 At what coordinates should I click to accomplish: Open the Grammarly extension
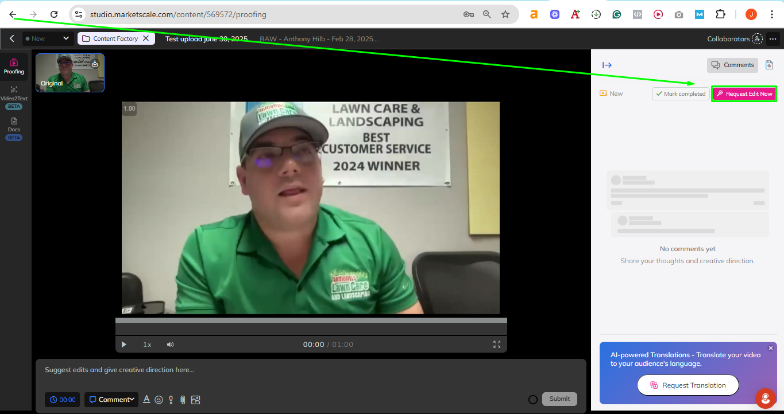pos(617,14)
